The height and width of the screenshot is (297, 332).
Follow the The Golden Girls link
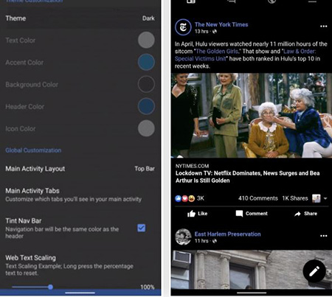[217, 52]
